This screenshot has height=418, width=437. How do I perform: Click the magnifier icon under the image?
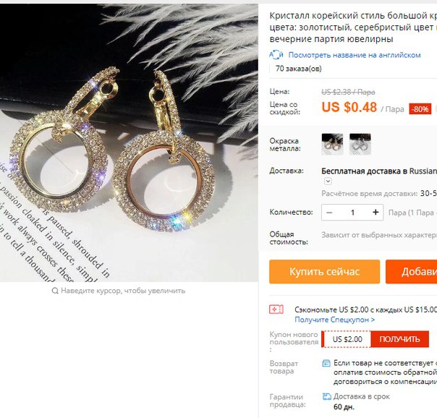pos(55,291)
